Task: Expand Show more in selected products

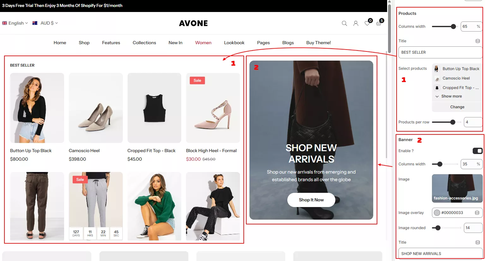Action: coord(451,96)
